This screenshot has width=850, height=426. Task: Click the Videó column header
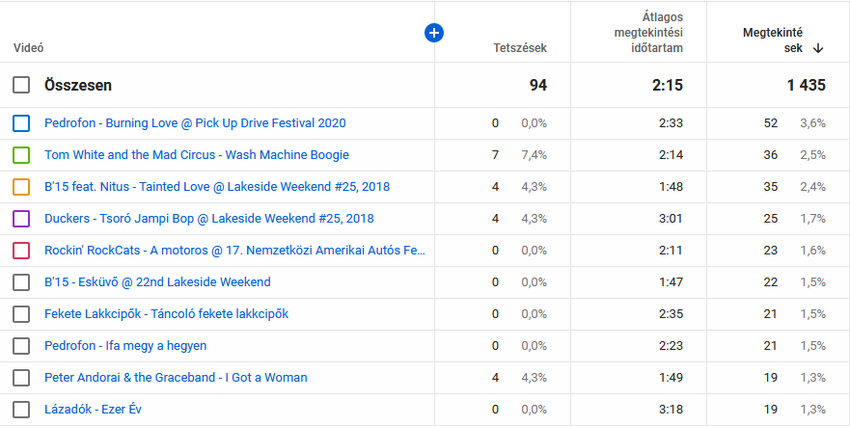pos(29,48)
